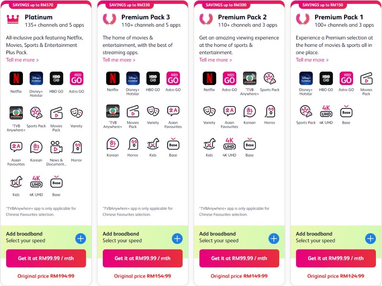Expand Add broadband plus in Premium Pack 1
Viewport: 382px width, 286px height.
(x=370, y=238)
